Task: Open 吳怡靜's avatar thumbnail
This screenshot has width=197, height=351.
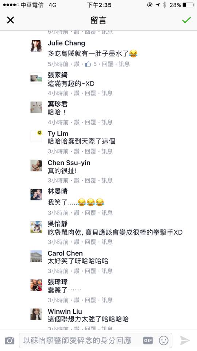Action: (x=36, y=227)
